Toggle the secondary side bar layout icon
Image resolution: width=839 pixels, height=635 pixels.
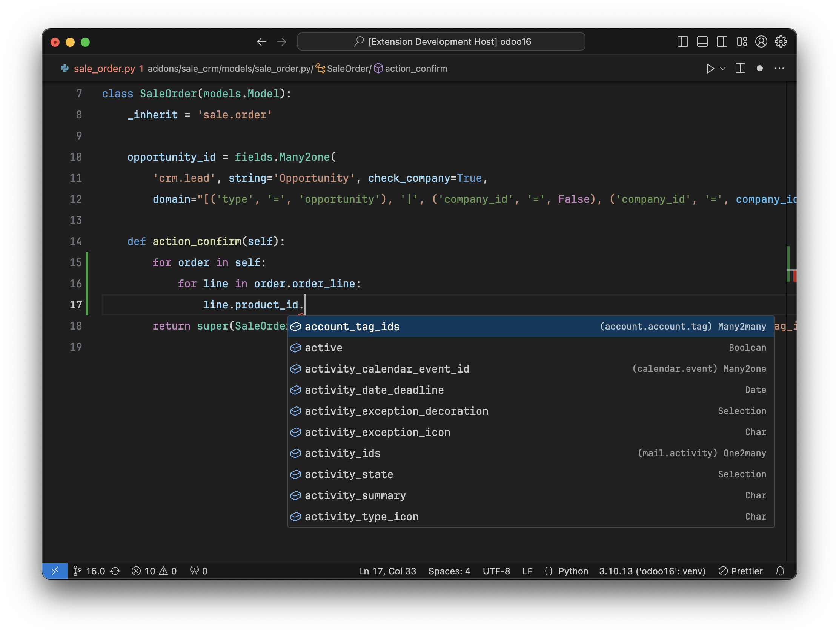(x=722, y=42)
